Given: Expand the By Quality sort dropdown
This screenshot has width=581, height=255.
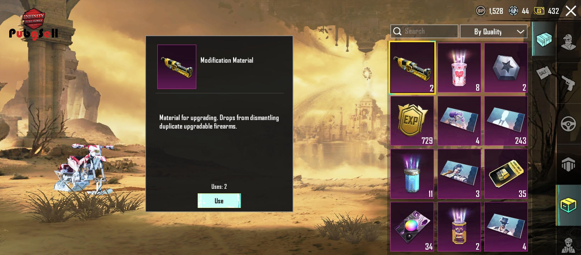Looking at the screenshot, I should [493, 32].
